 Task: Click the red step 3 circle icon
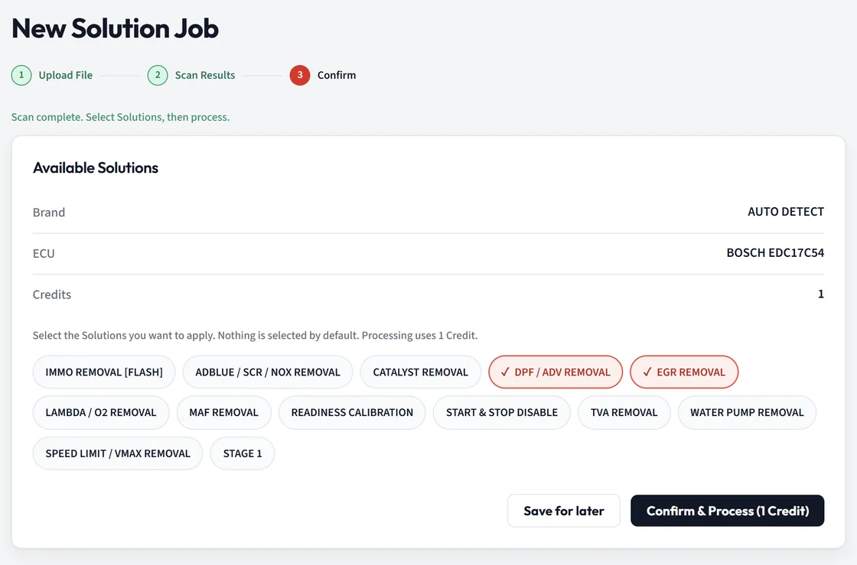point(299,76)
